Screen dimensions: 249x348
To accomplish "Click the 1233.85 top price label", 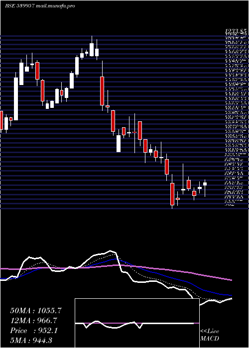I will tap(236, 31).
